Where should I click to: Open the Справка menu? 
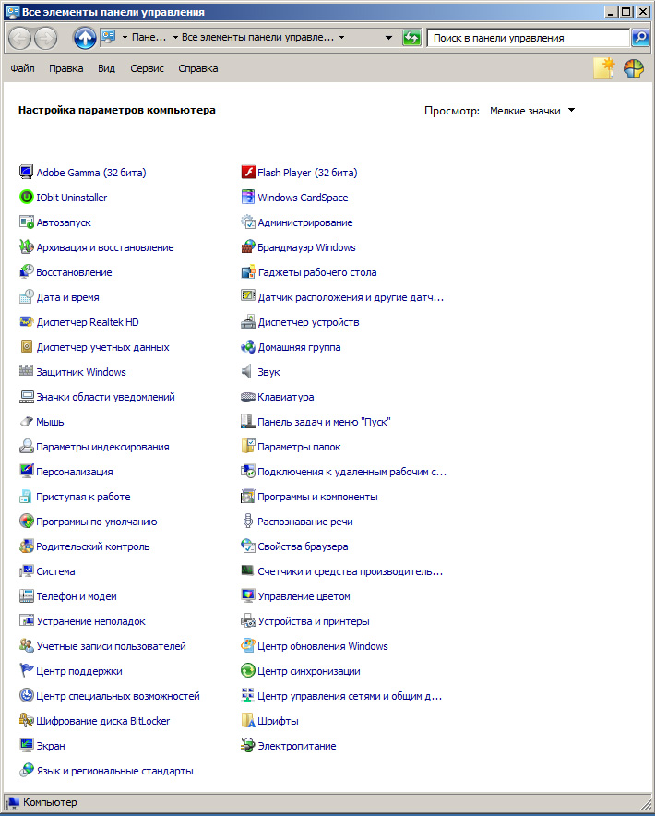tap(197, 68)
